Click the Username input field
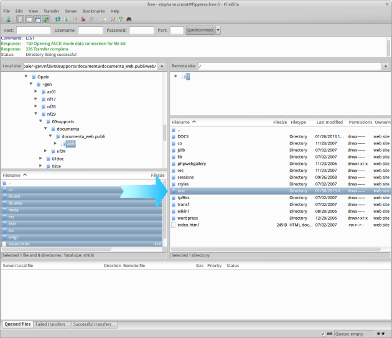392x338 pixels. pos(90,30)
